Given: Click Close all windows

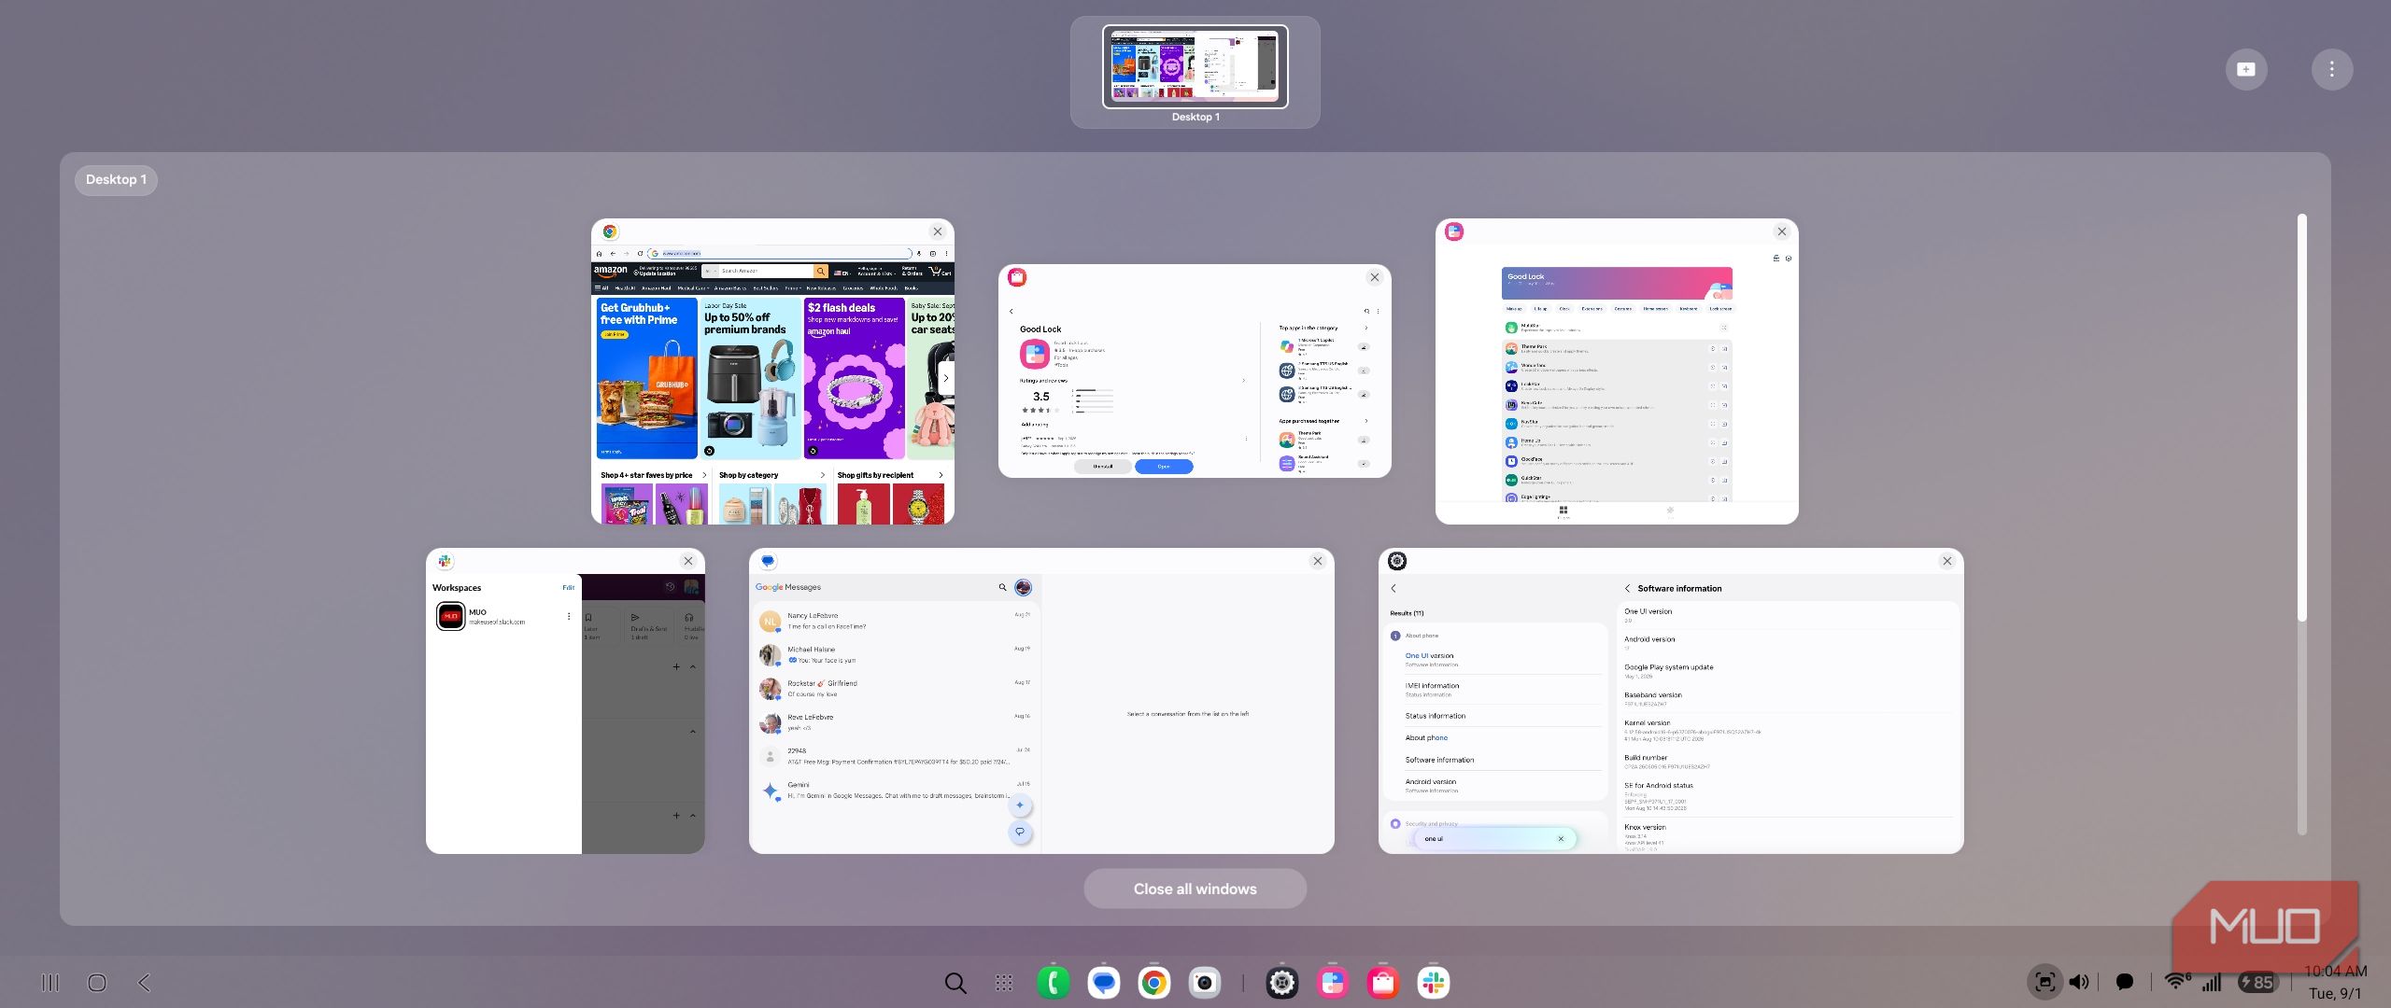Looking at the screenshot, I should (x=1195, y=889).
